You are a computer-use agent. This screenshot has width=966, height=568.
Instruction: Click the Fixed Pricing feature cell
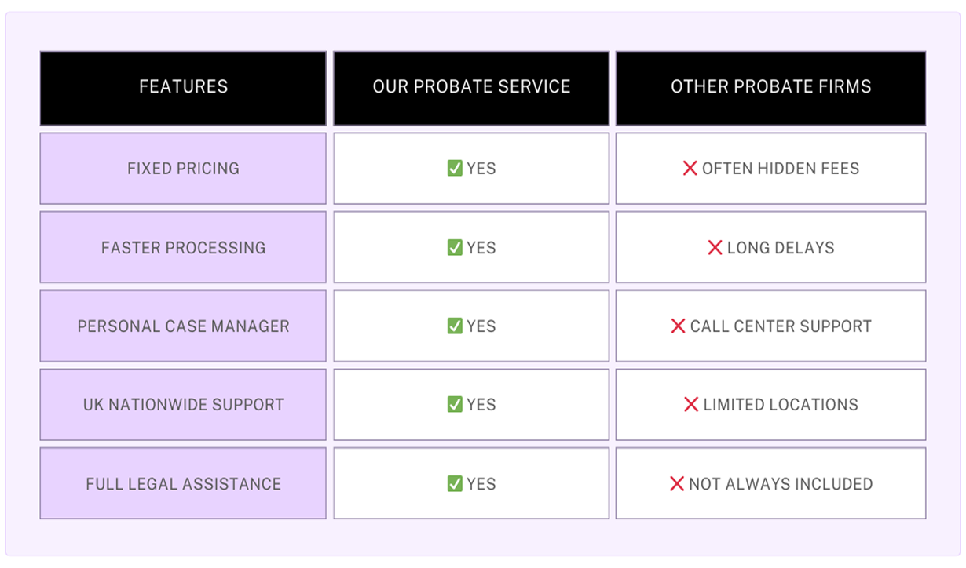[x=183, y=168]
